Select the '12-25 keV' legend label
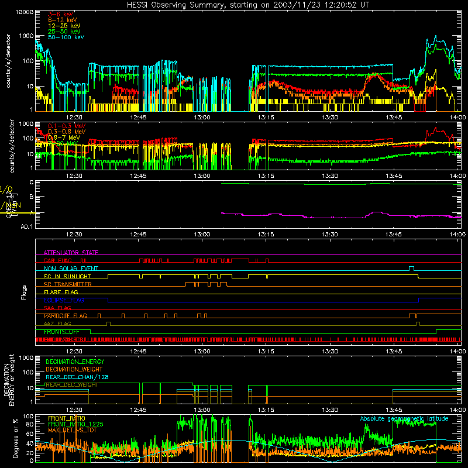Viewport: 468px width, 468px height. coord(64,26)
